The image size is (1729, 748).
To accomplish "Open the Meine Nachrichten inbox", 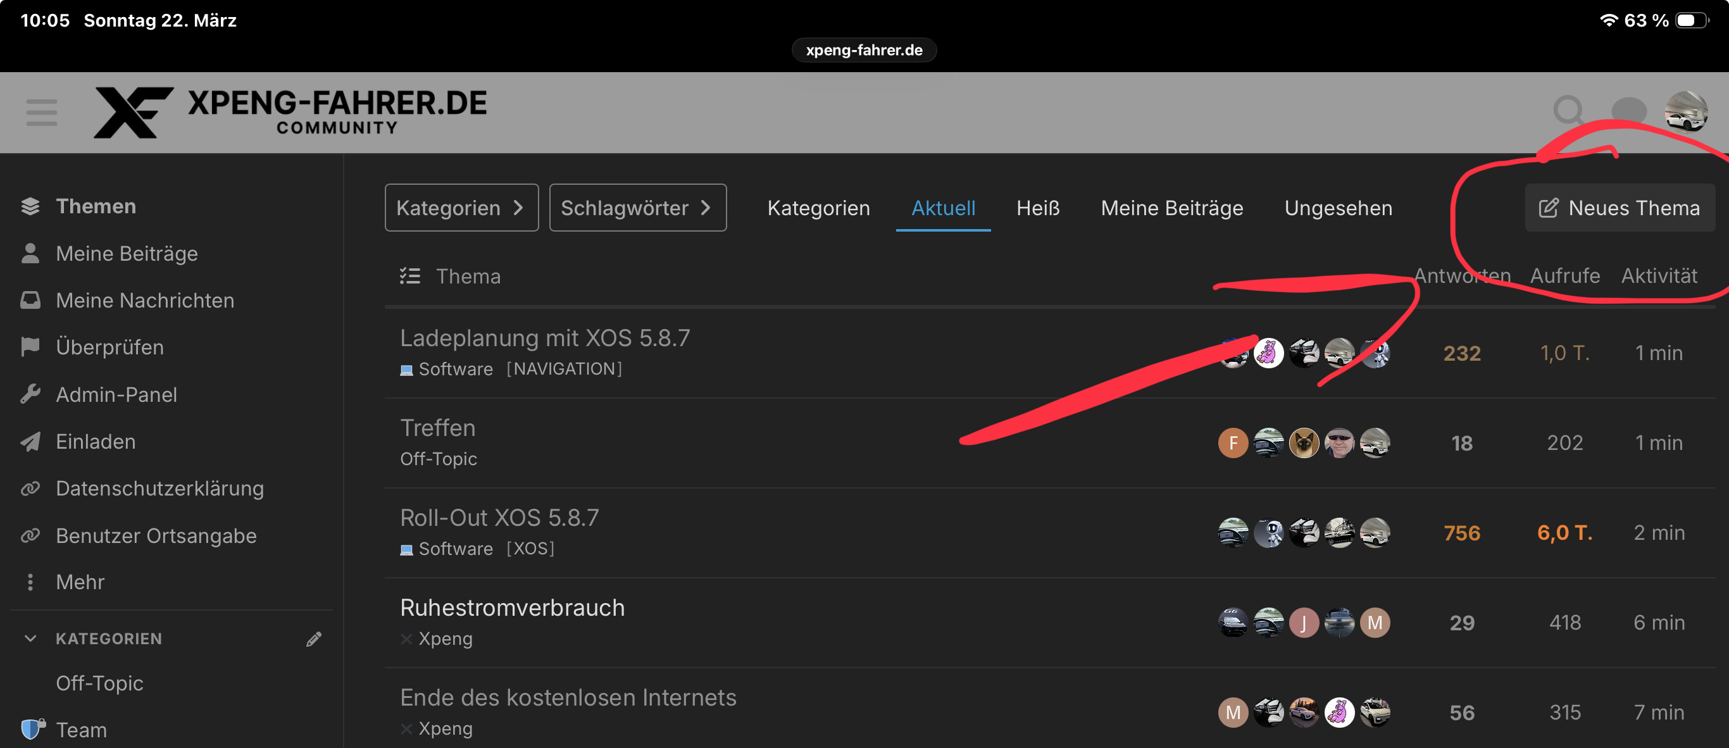I will pyautogui.click(x=145, y=300).
